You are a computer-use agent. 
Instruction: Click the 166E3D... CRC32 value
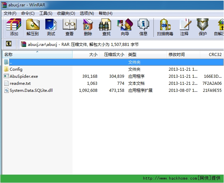213,76
